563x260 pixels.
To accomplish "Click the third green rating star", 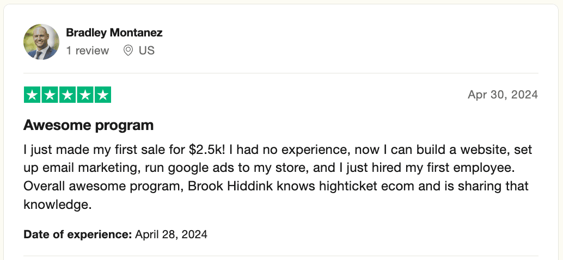I will (67, 95).
